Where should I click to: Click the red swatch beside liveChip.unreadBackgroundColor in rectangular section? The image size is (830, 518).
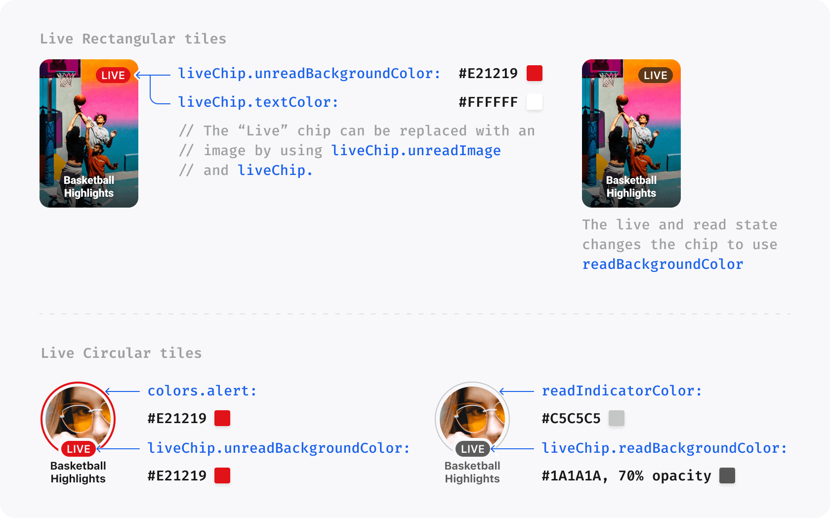point(534,73)
